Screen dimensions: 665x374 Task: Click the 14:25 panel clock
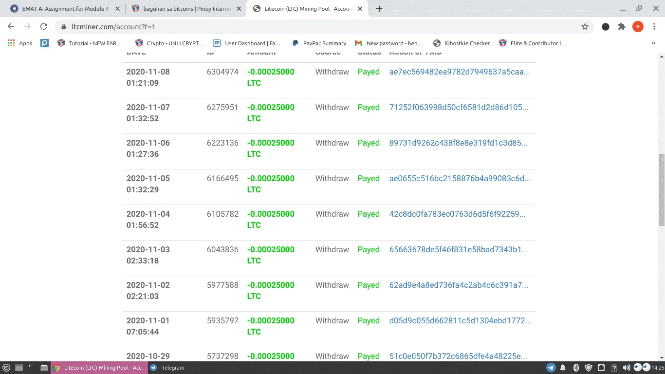[x=658, y=368]
